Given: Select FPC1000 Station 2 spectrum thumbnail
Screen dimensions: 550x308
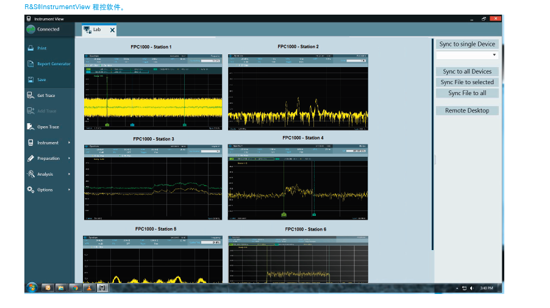Looking at the screenshot, I should coord(298,92).
